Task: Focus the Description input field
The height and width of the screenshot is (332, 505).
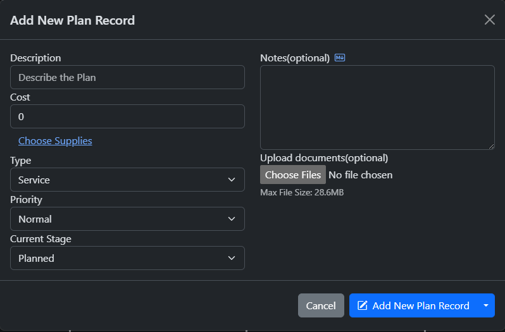Action: click(127, 77)
